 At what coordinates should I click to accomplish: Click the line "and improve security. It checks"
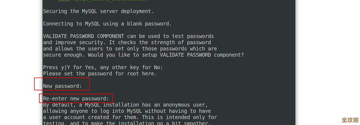coord(127,42)
